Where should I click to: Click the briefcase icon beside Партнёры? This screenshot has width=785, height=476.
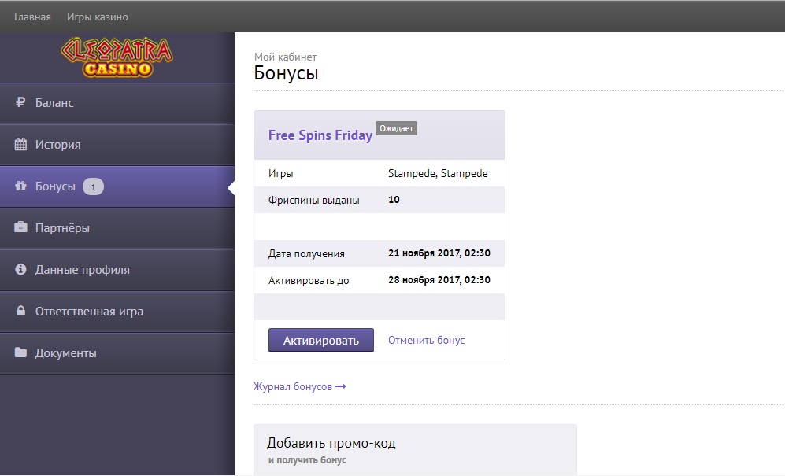[20, 228]
